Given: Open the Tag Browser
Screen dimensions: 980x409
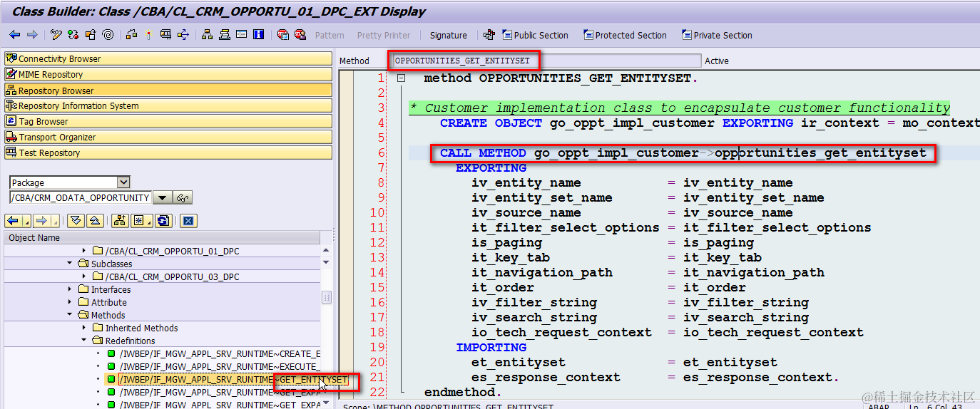Looking at the screenshot, I should (x=168, y=121).
